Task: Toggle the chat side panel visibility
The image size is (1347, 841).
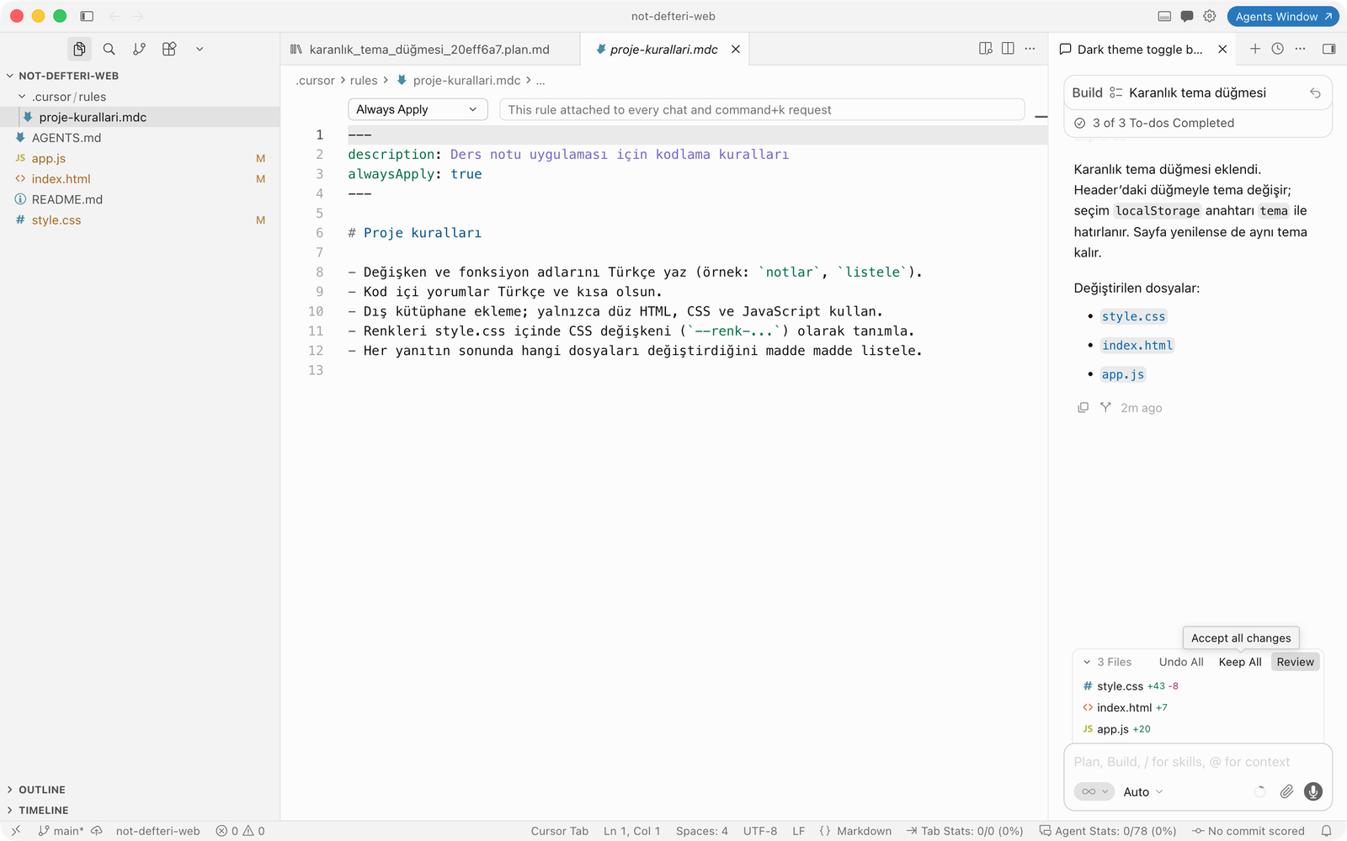Action: [x=1329, y=49]
